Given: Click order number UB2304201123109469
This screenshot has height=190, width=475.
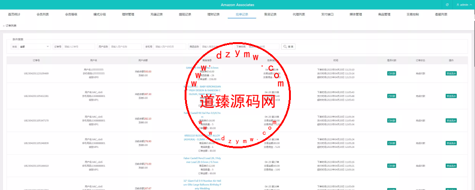Looking at the screenshot, I should [x=36, y=73].
